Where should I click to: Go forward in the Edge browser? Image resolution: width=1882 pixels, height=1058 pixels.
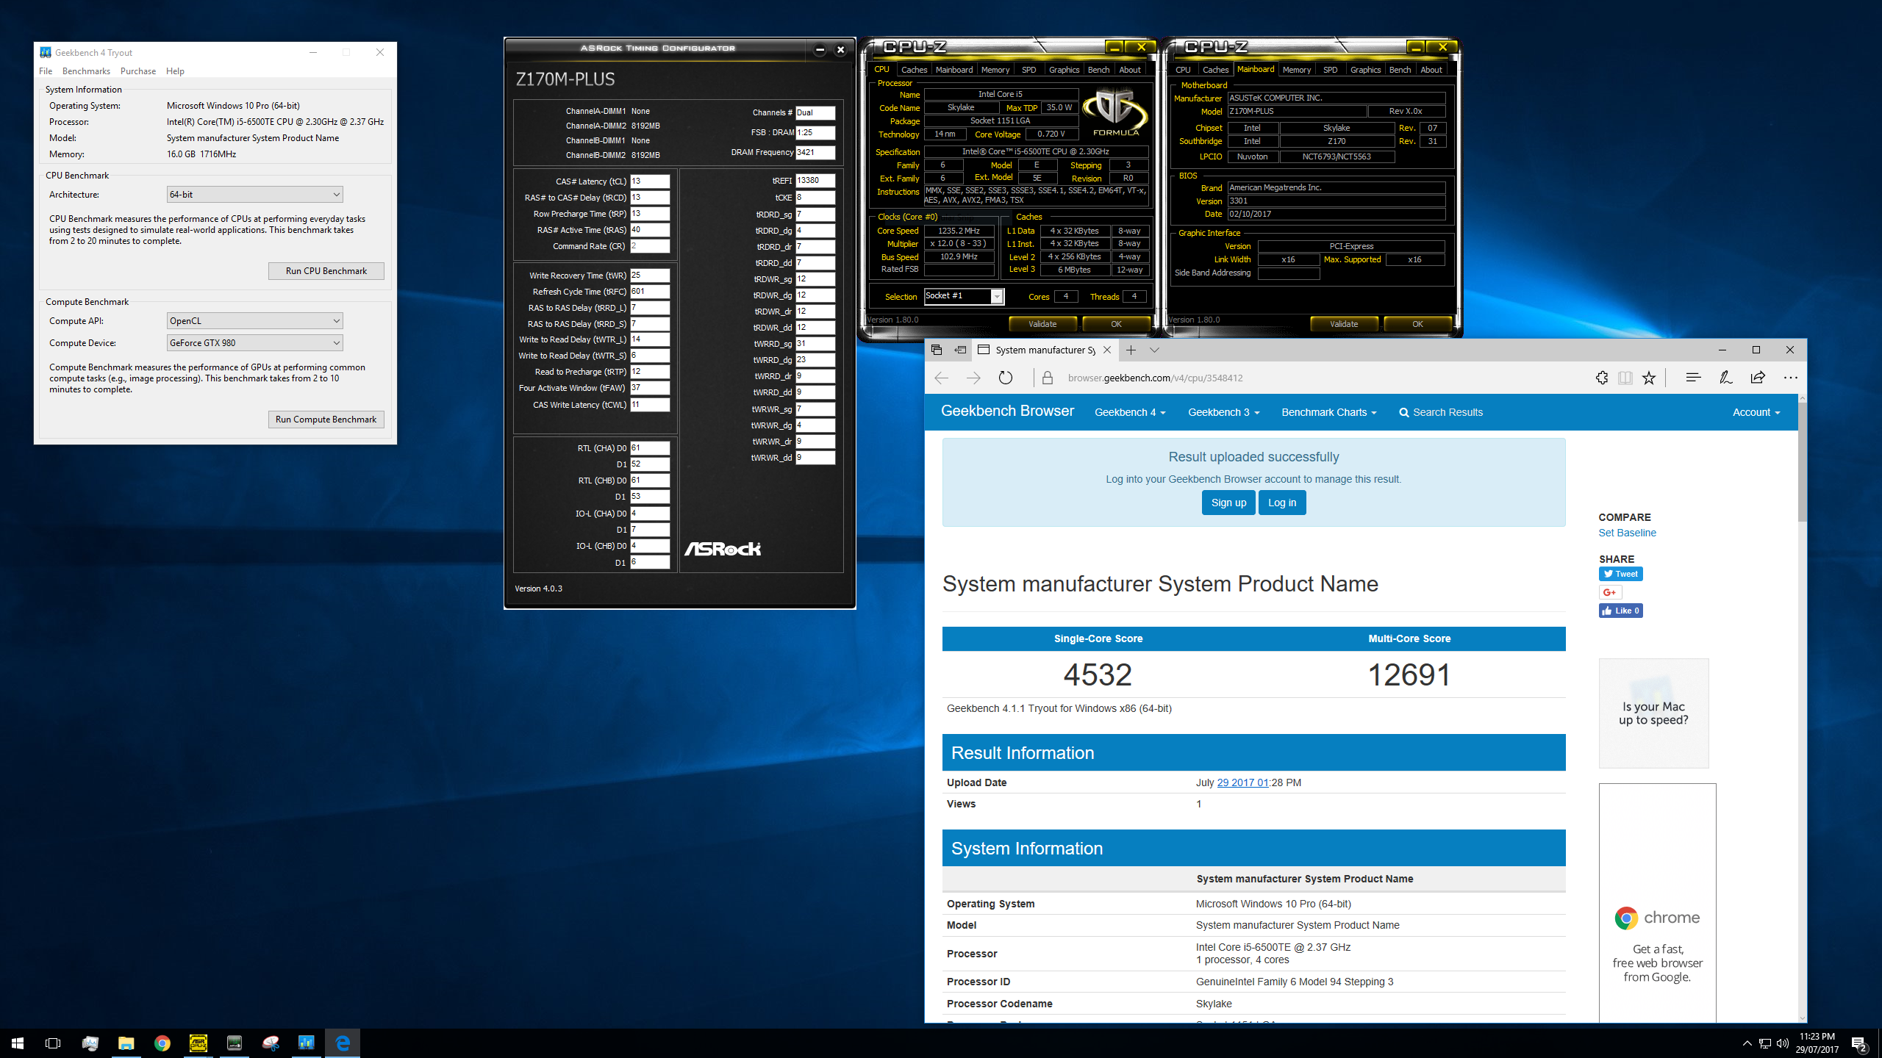coord(973,378)
